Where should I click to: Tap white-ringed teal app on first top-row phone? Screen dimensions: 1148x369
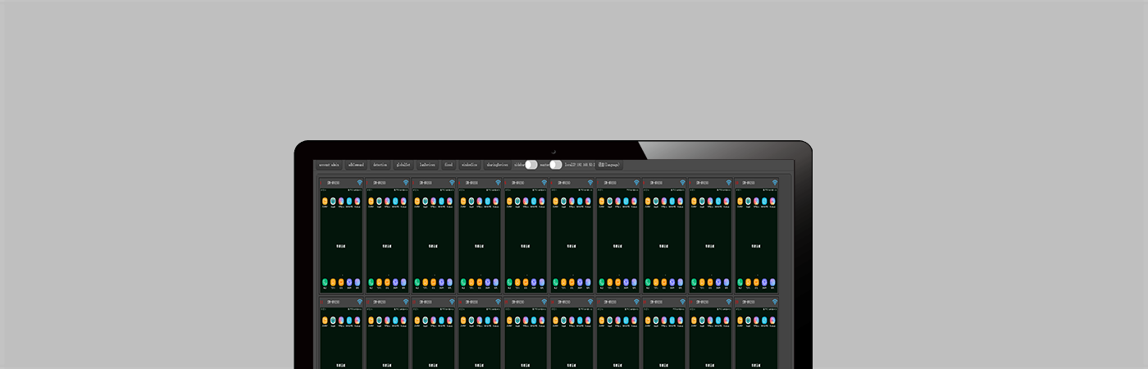click(333, 201)
